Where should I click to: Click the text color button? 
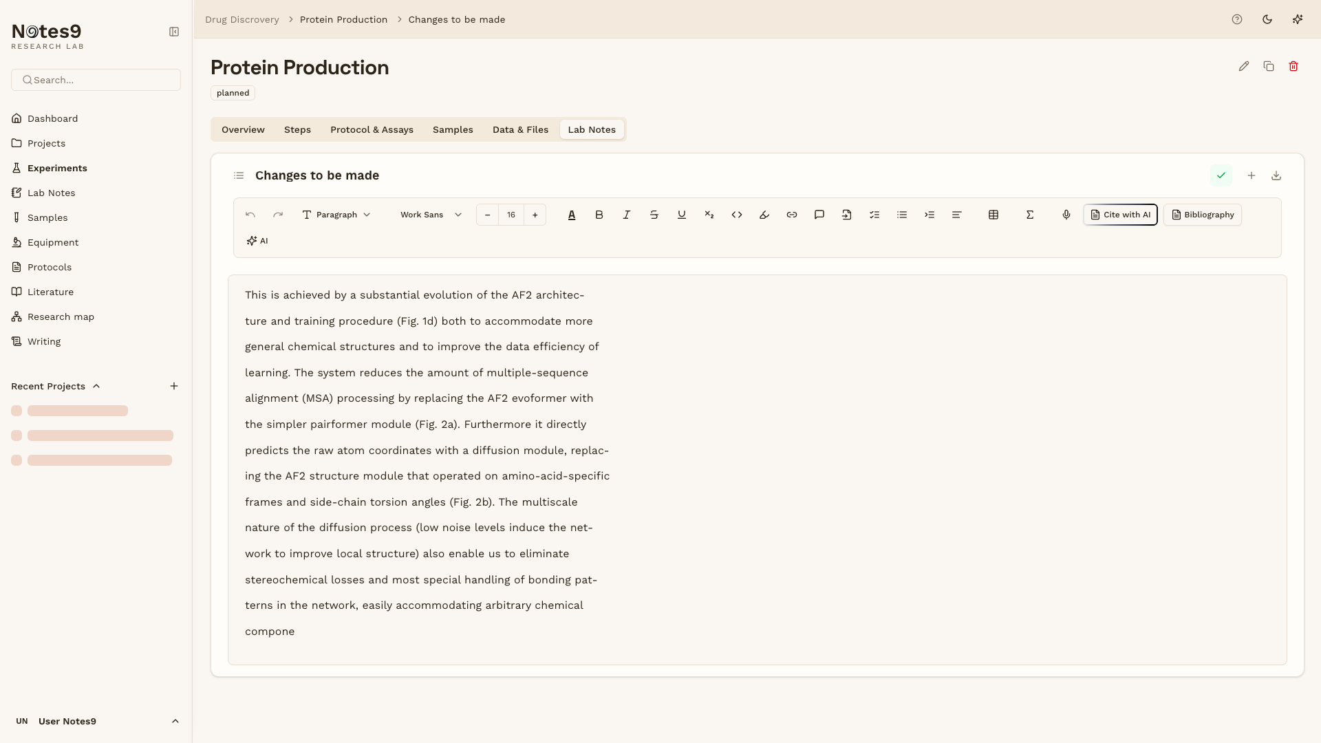tap(571, 215)
